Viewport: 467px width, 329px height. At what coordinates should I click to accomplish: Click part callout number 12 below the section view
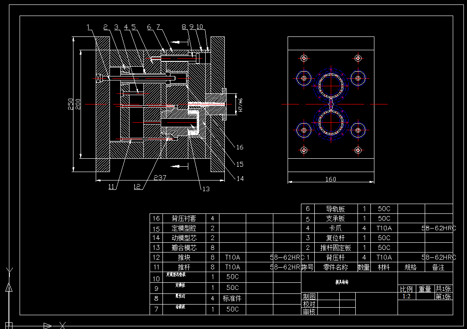[137, 187]
